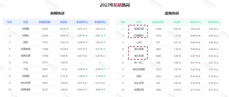Click the 热词 header in 高频热词
Image resolution: width=229 pixels, height=97 pixels.
coord(26,22)
